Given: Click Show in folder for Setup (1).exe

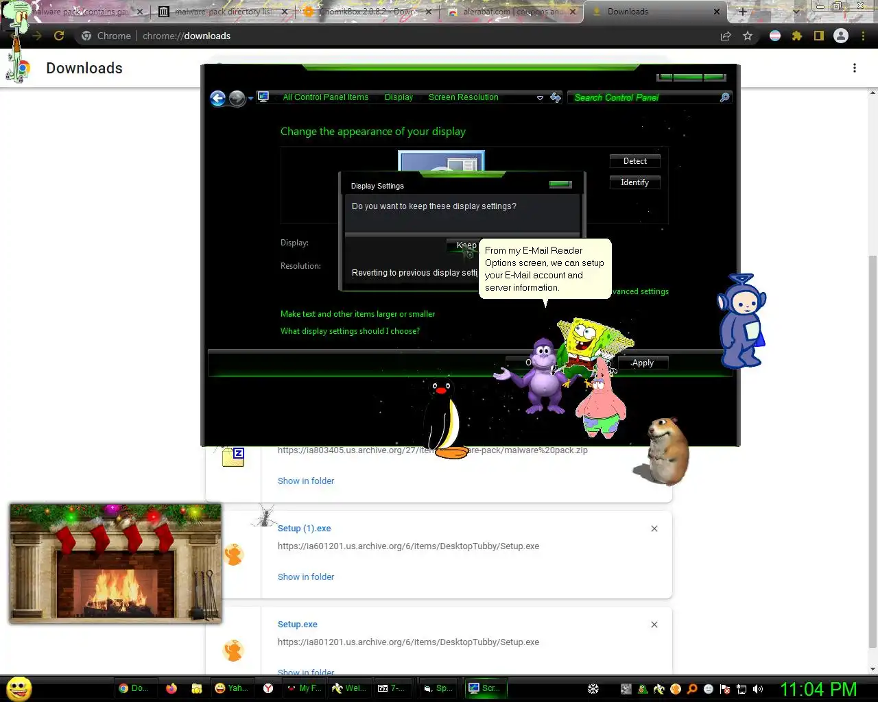Looking at the screenshot, I should click(x=306, y=577).
